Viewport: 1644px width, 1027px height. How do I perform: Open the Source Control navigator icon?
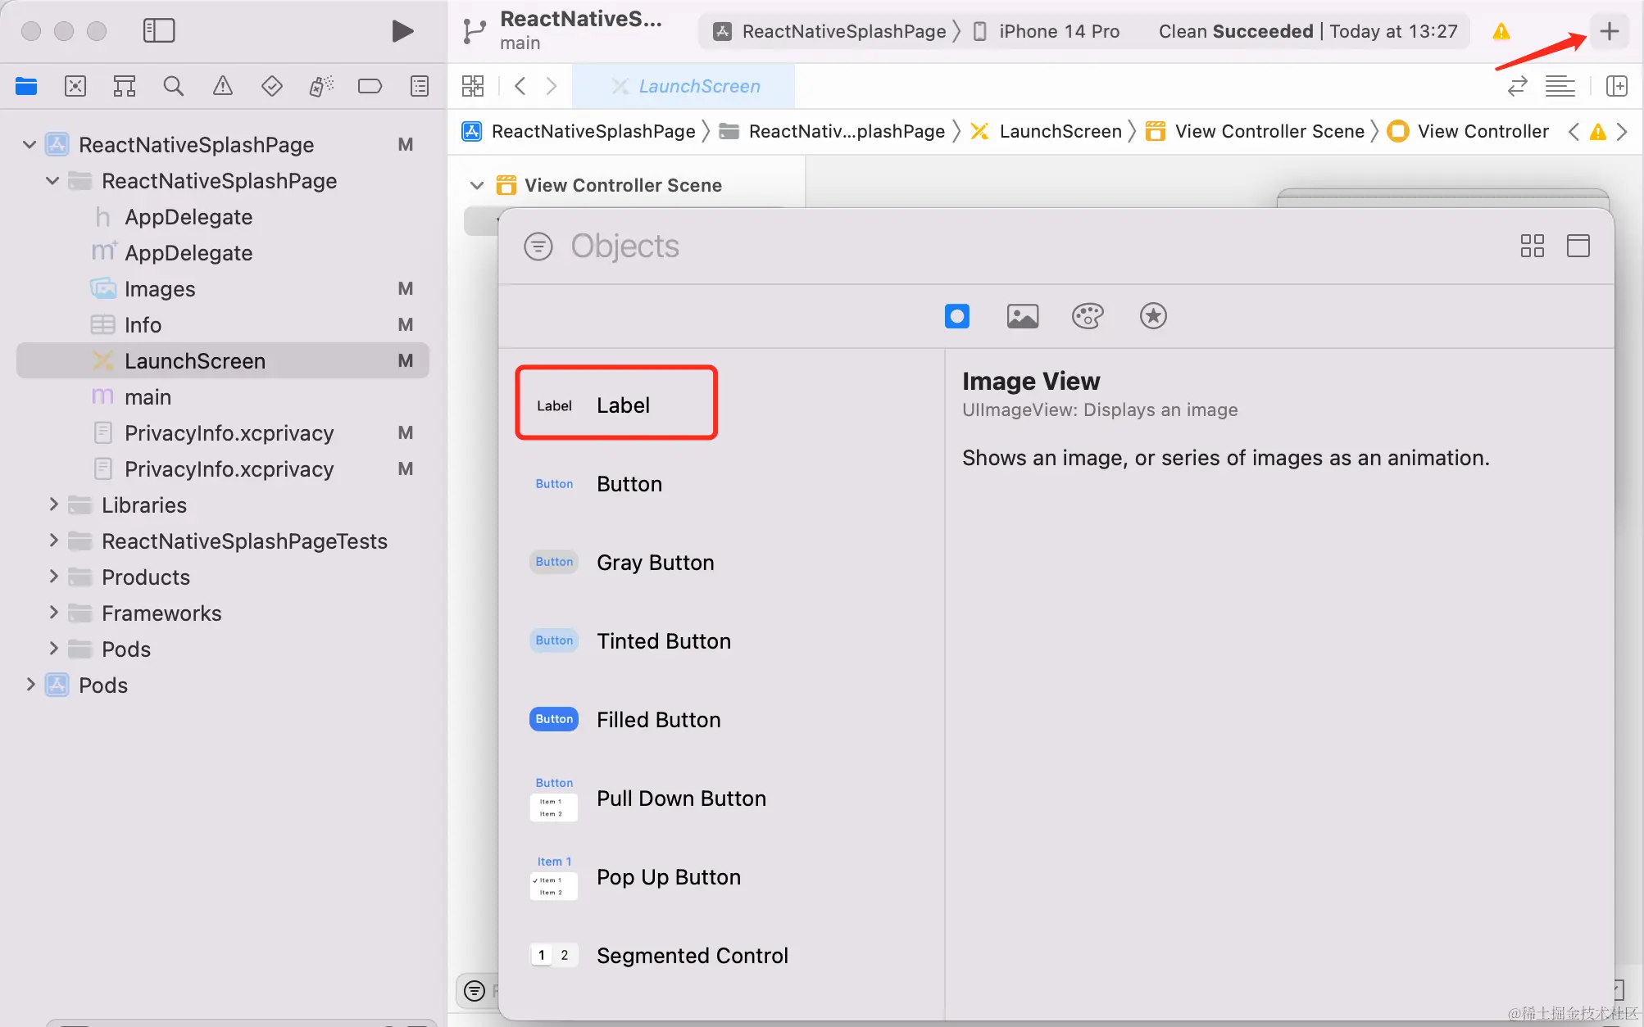tap(75, 86)
